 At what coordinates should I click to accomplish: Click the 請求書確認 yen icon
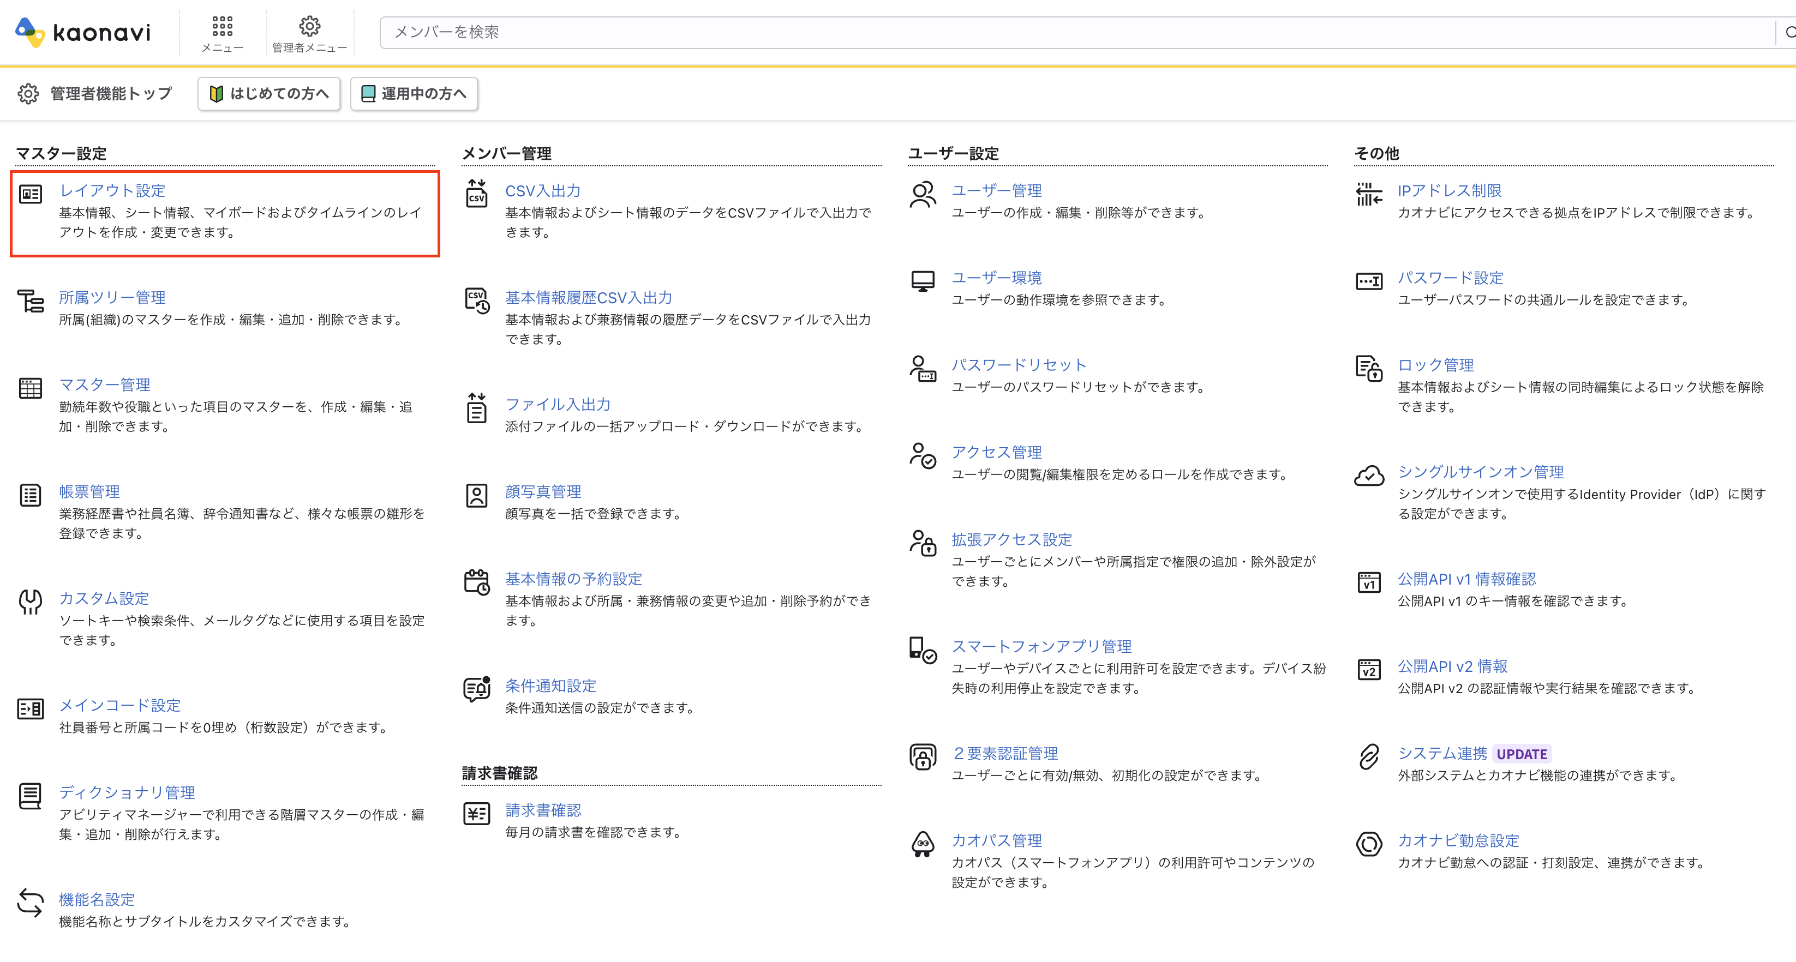(477, 813)
